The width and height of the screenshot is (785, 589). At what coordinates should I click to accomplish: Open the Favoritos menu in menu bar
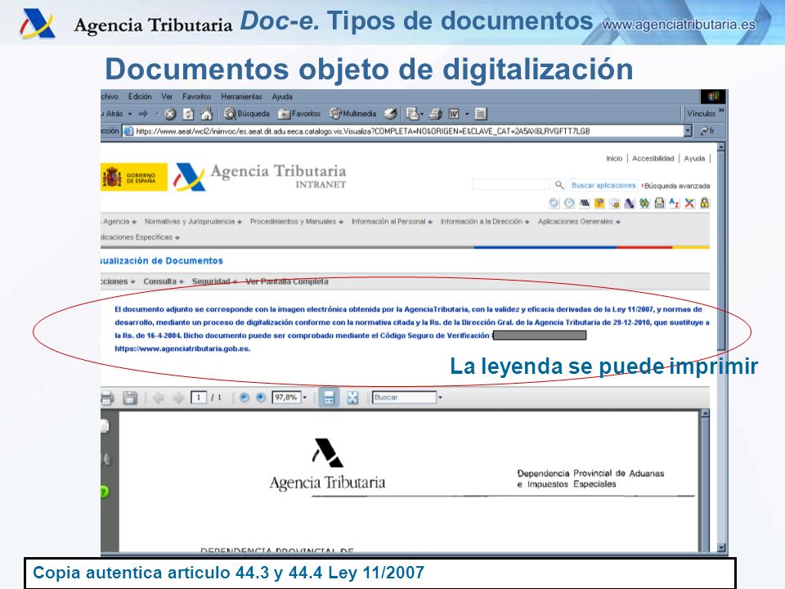(x=197, y=97)
